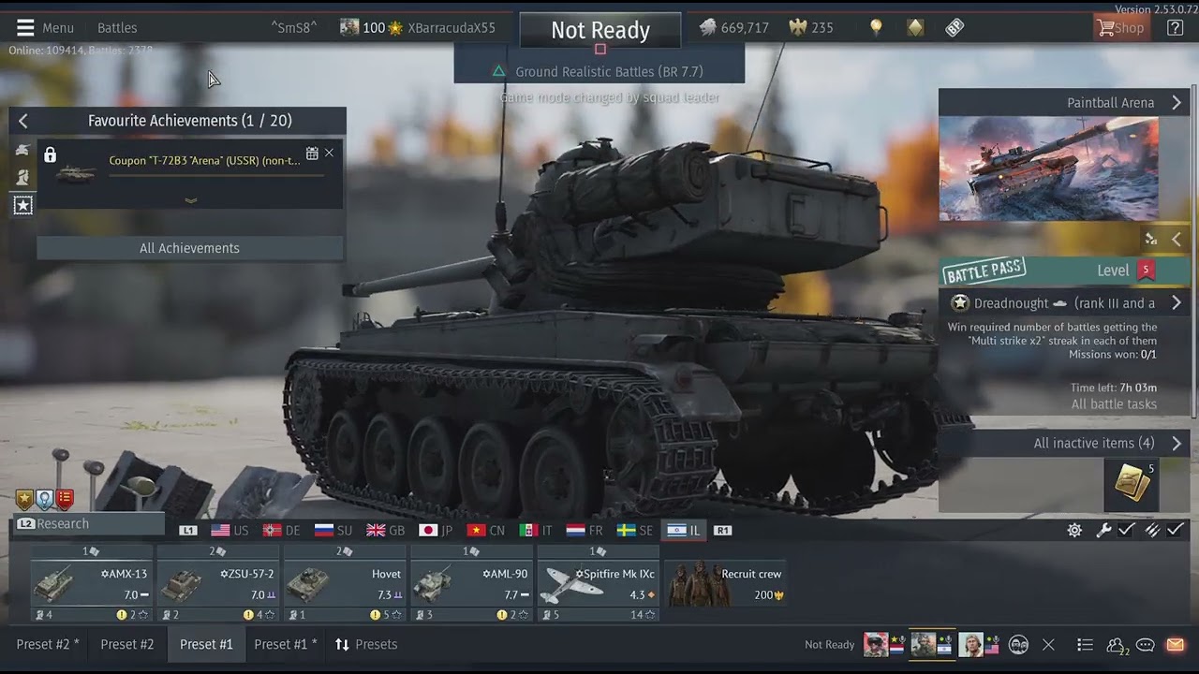Select the trophy icon in left sidebar

(x=22, y=177)
